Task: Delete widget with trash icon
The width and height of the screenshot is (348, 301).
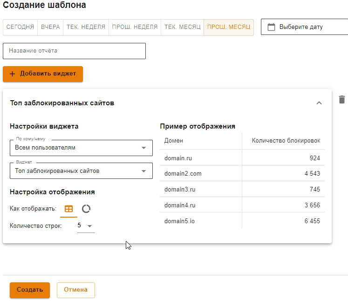Action: pyautogui.click(x=342, y=99)
